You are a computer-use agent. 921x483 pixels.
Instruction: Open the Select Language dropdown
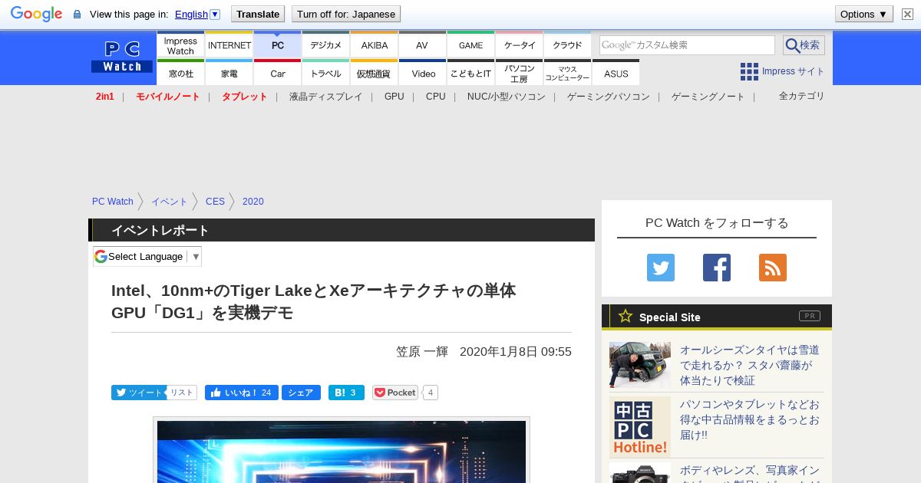[x=147, y=256]
